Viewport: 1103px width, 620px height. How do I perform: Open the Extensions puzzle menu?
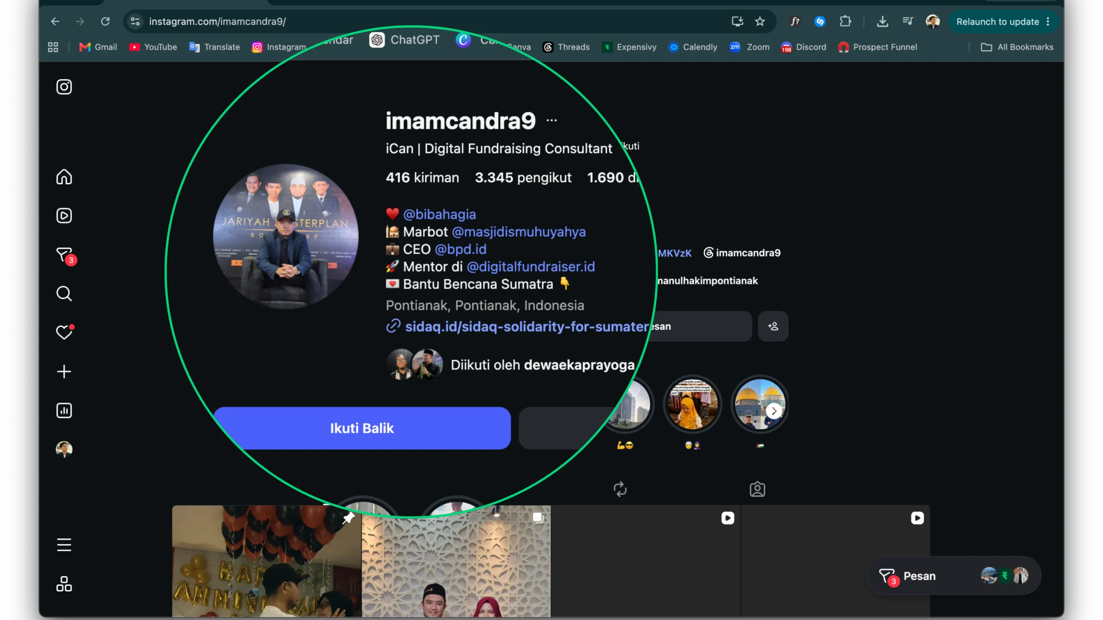pyautogui.click(x=845, y=22)
